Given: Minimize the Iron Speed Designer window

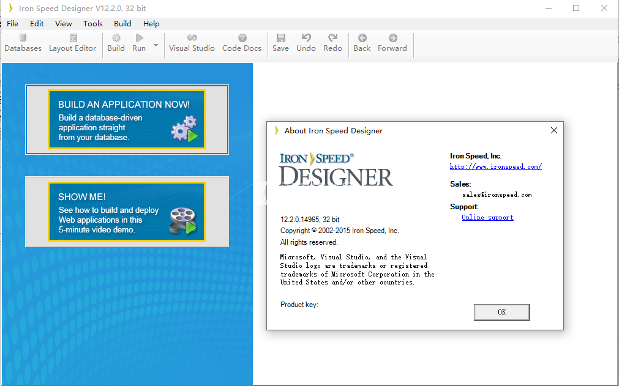Looking at the screenshot, I should point(549,9).
